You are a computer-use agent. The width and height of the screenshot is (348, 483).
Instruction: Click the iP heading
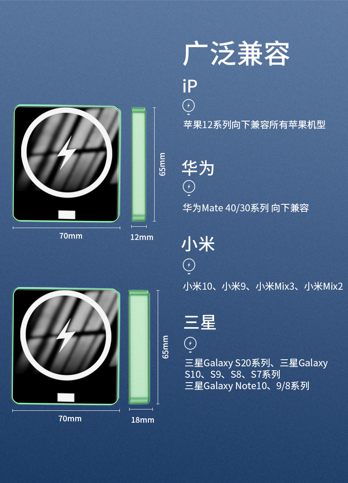click(190, 86)
